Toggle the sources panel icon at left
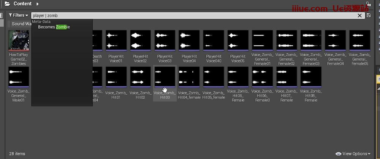Image resolution: width=380 pixels, height=159 pixels. pos(2,16)
